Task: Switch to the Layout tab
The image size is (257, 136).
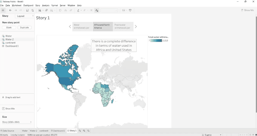Action: tap(21, 16)
